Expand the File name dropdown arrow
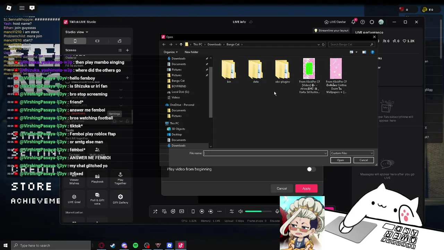 [325, 153]
